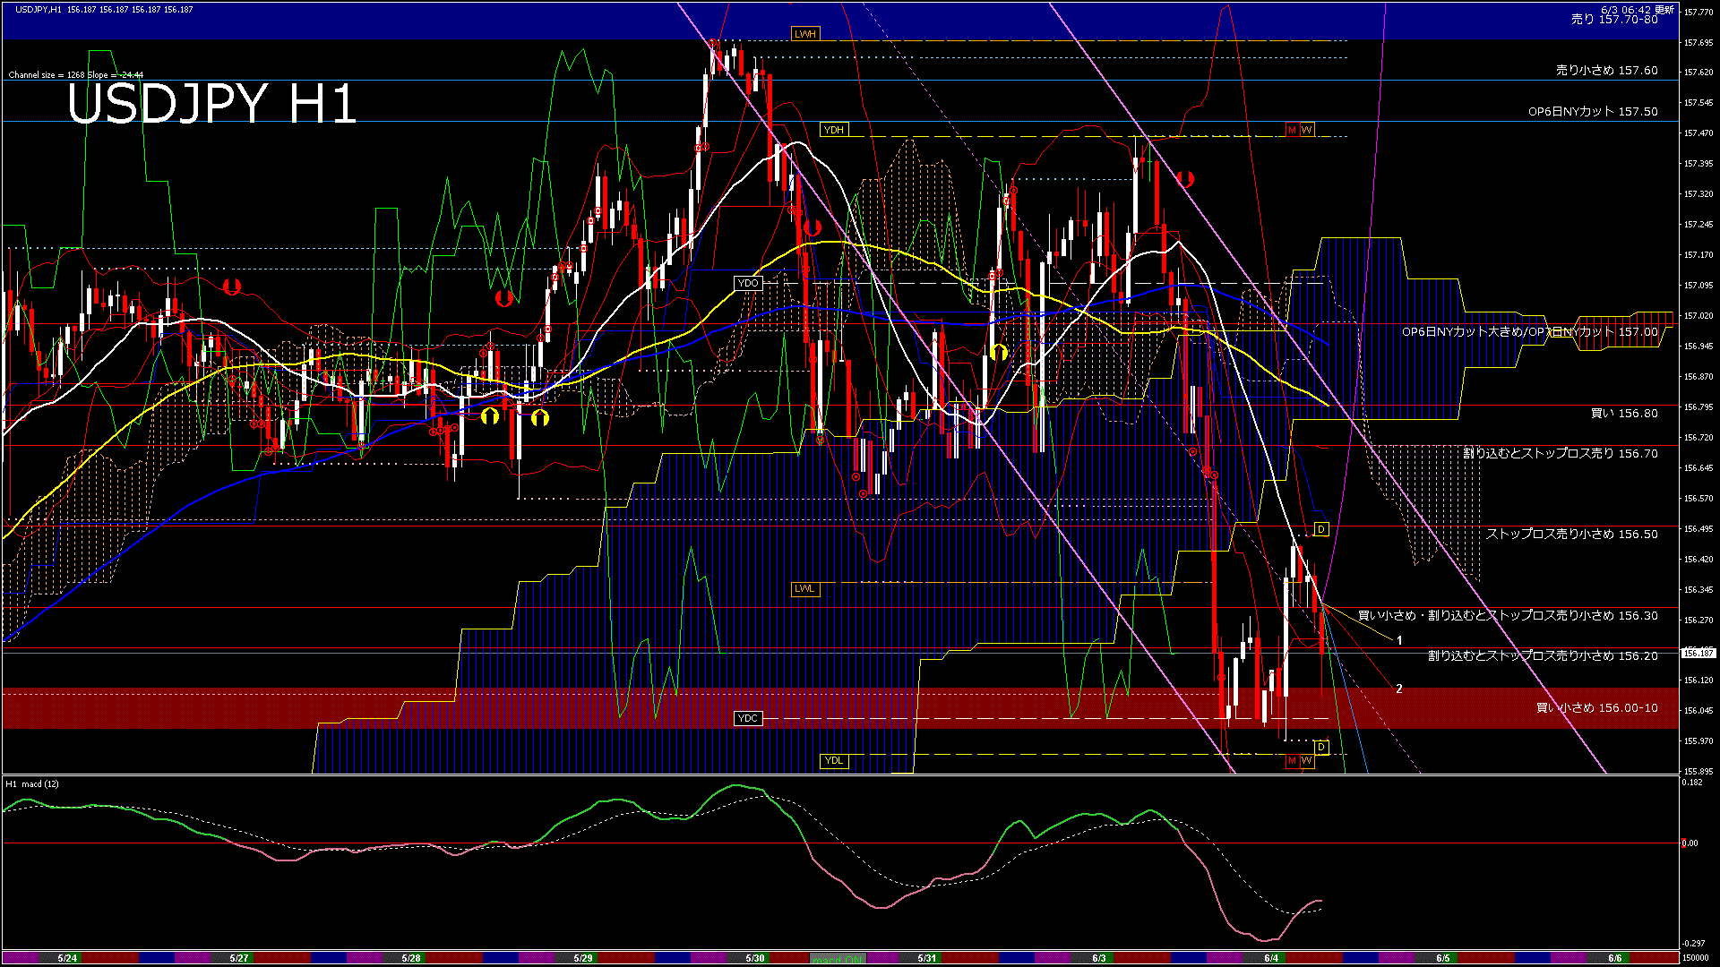Click the 156.495 price scale value

1698,528
